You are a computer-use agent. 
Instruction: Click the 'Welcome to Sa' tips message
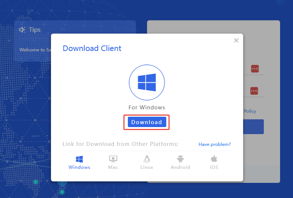pyautogui.click(x=35, y=50)
